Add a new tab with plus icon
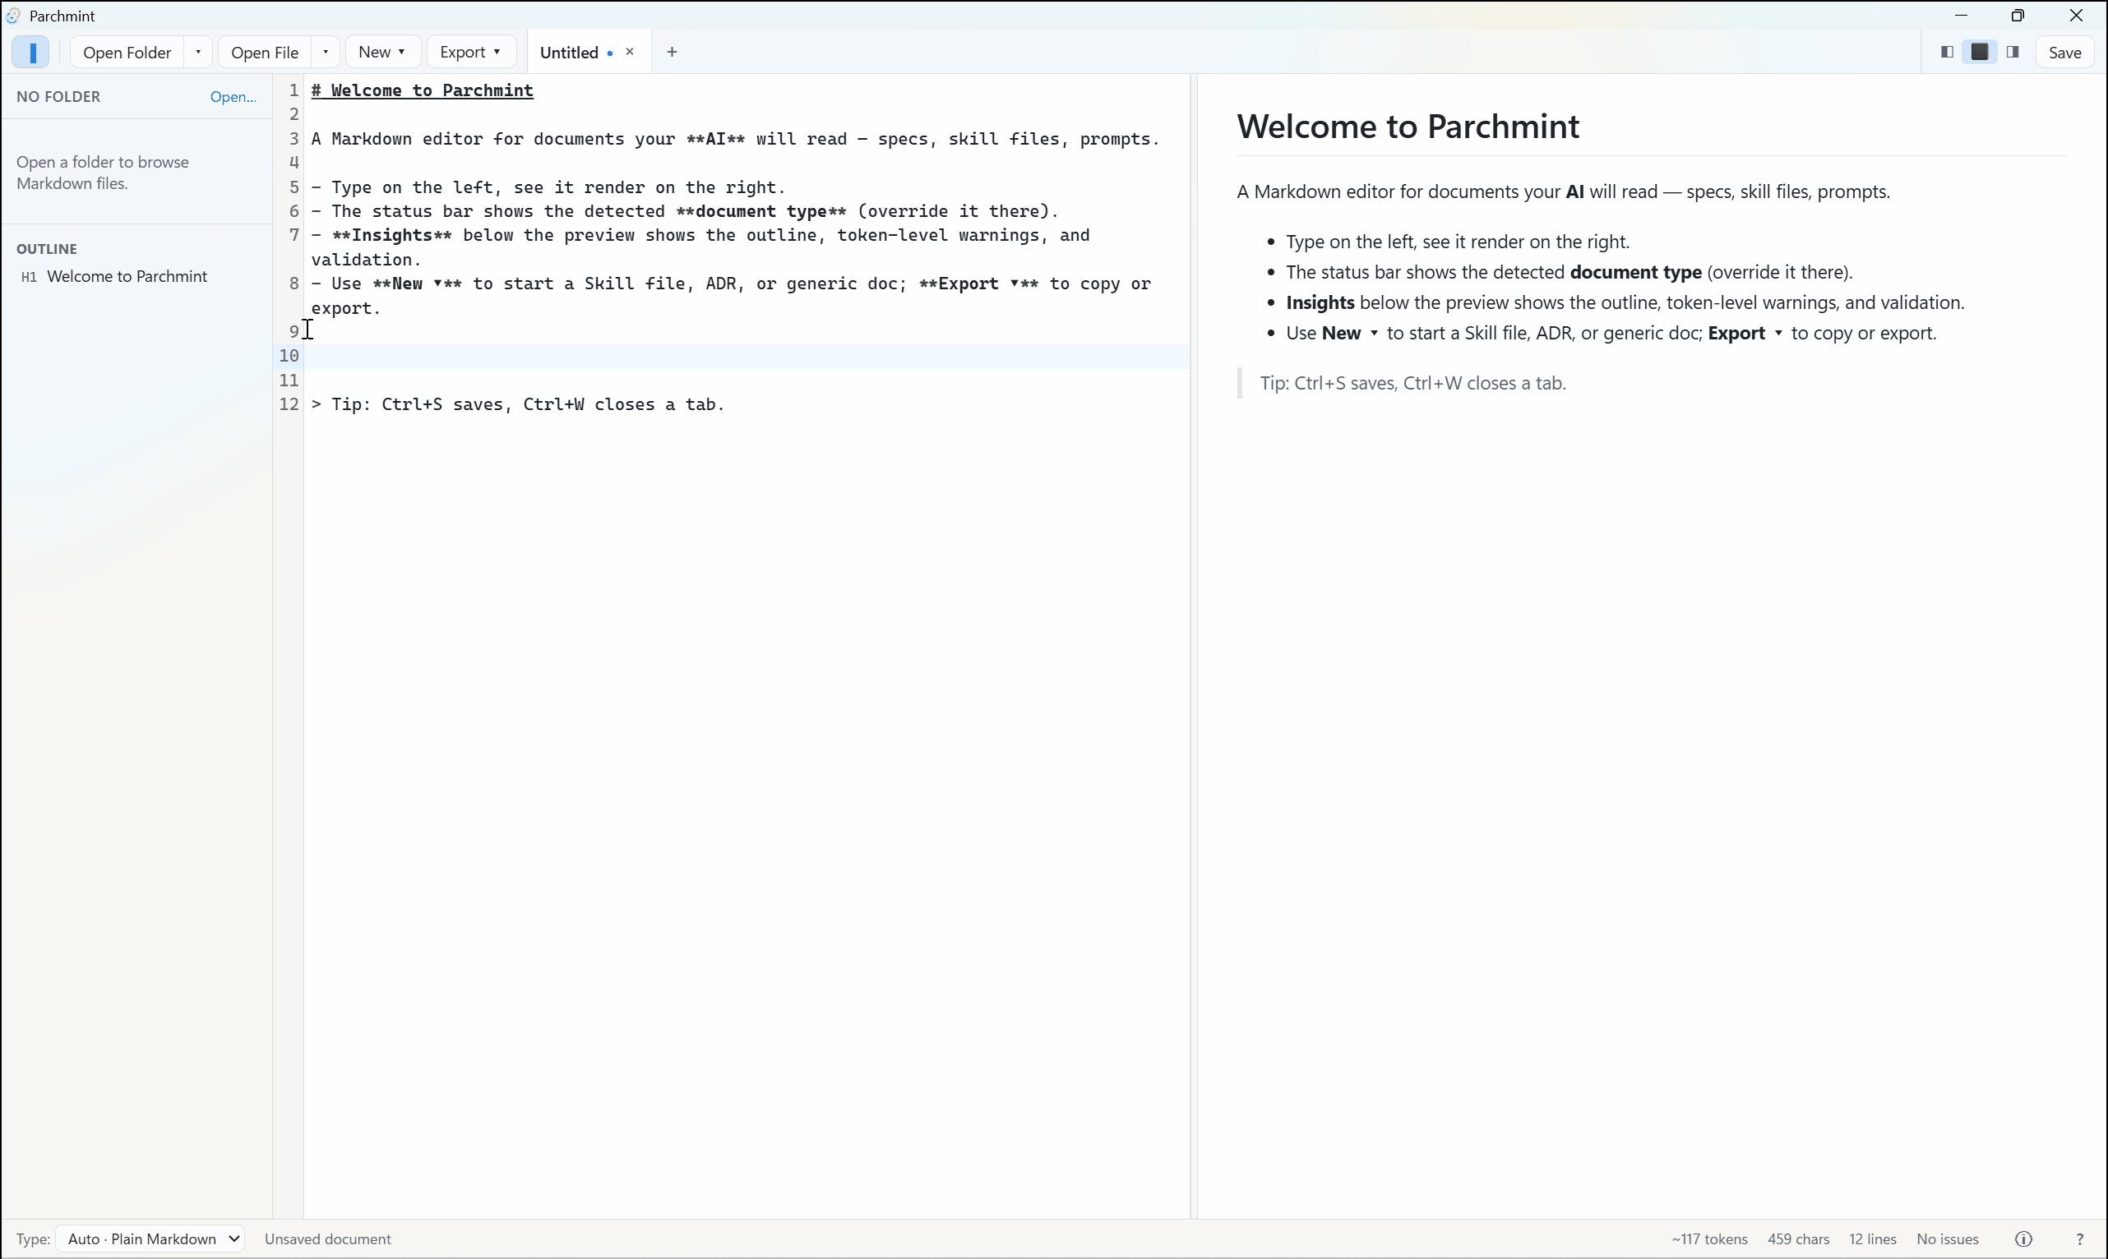The width and height of the screenshot is (2108, 1259). tap(673, 52)
